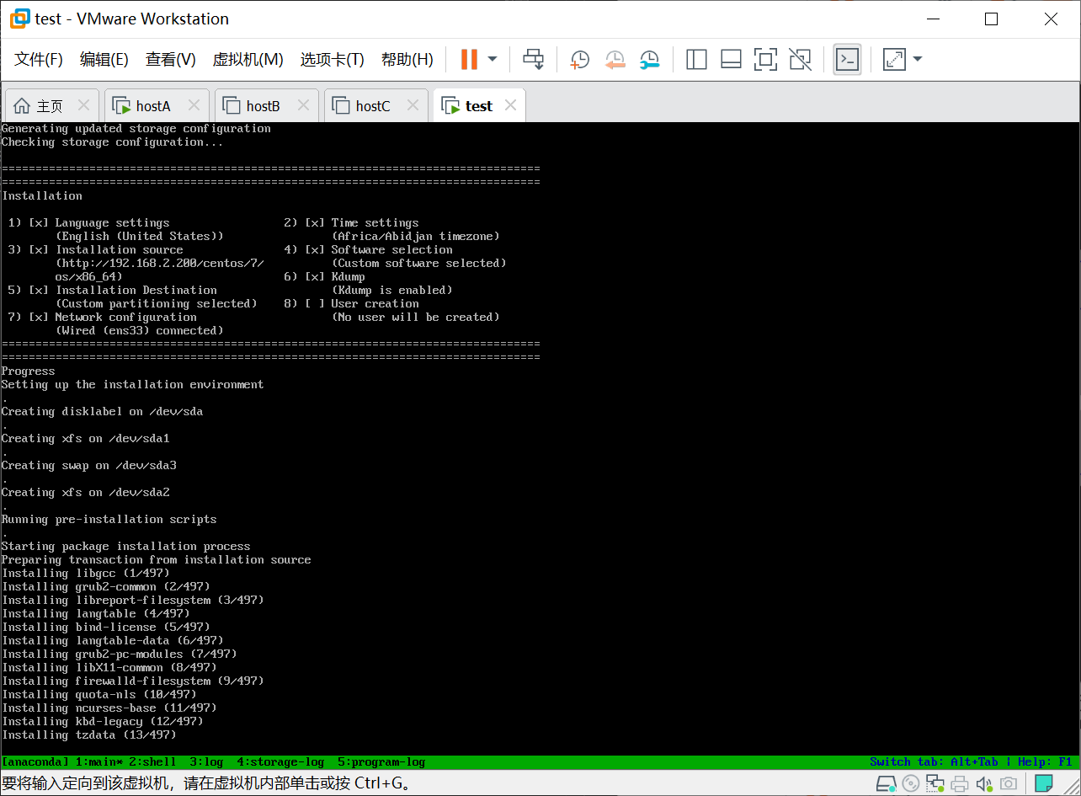
Task: Toggle the console view button
Action: tap(847, 59)
